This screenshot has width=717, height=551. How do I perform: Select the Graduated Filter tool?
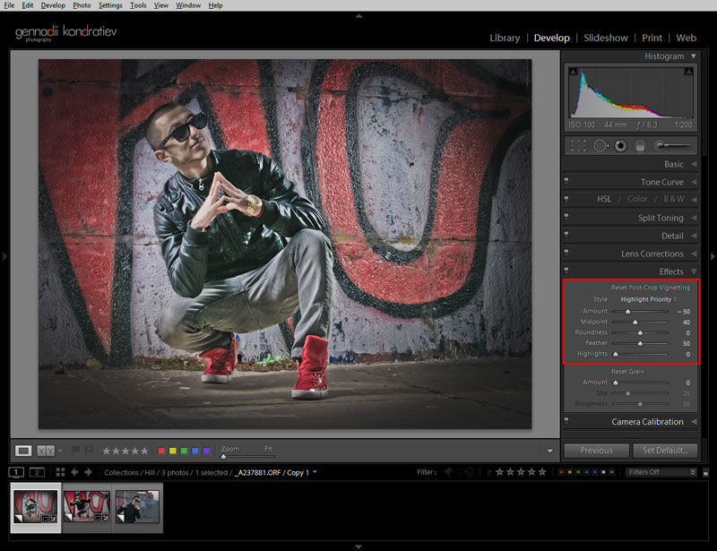tap(640, 146)
